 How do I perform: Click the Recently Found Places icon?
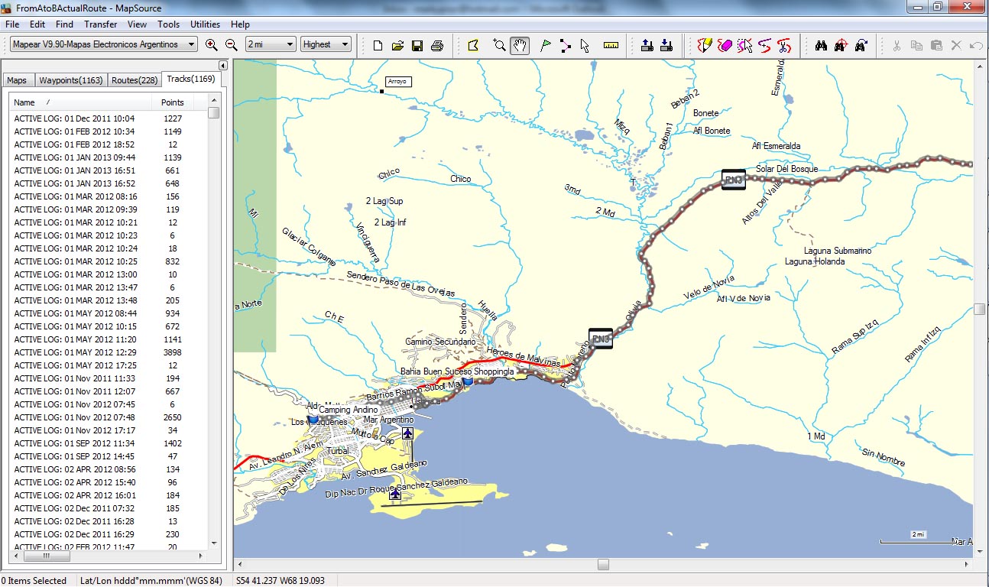861,45
